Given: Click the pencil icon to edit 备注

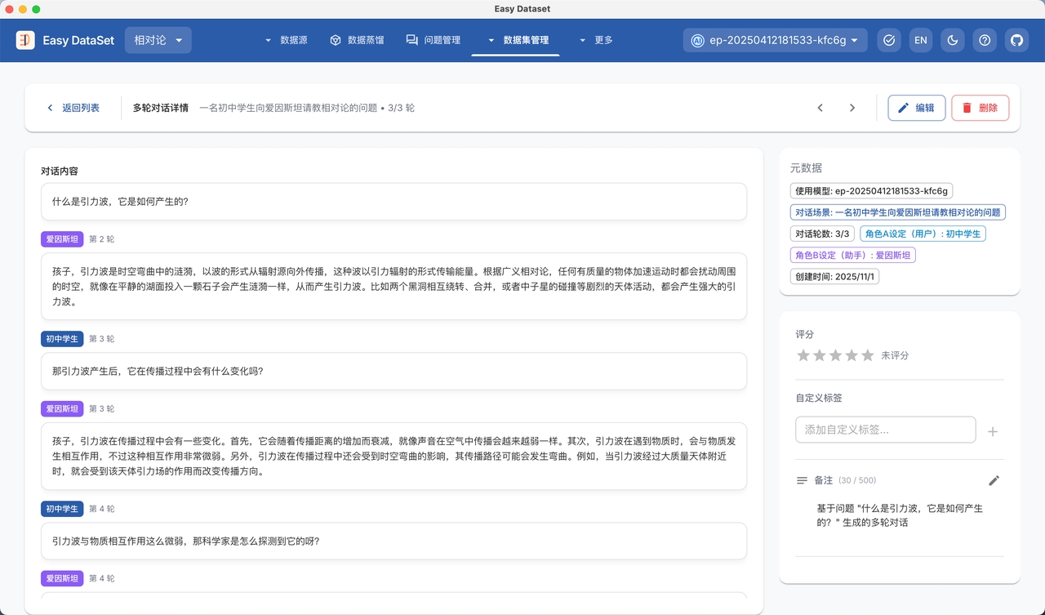Looking at the screenshot, I should pyautogui.click(x=994, y=480).
